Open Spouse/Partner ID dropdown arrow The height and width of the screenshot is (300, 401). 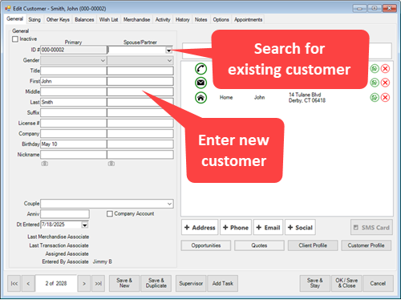click(168, 50)
